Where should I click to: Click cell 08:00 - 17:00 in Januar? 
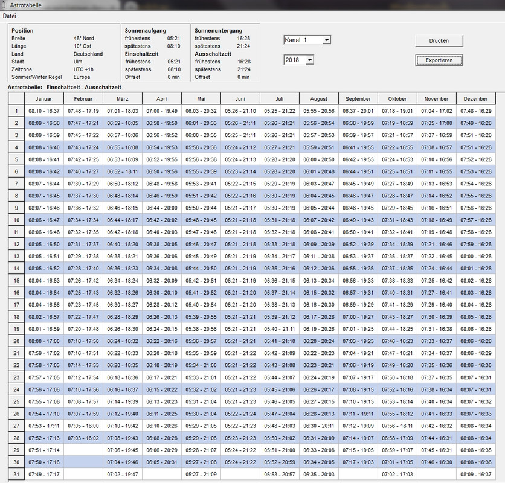44,341
